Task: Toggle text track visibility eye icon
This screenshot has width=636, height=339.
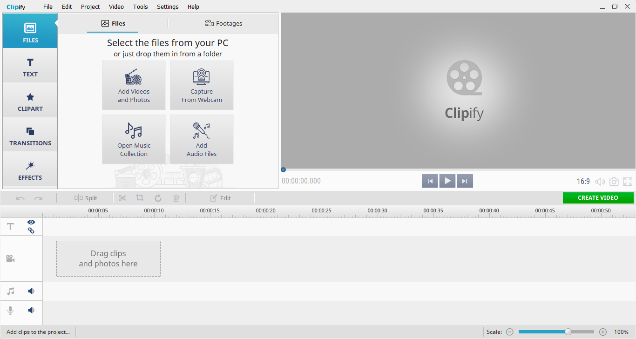Action: 31,222
